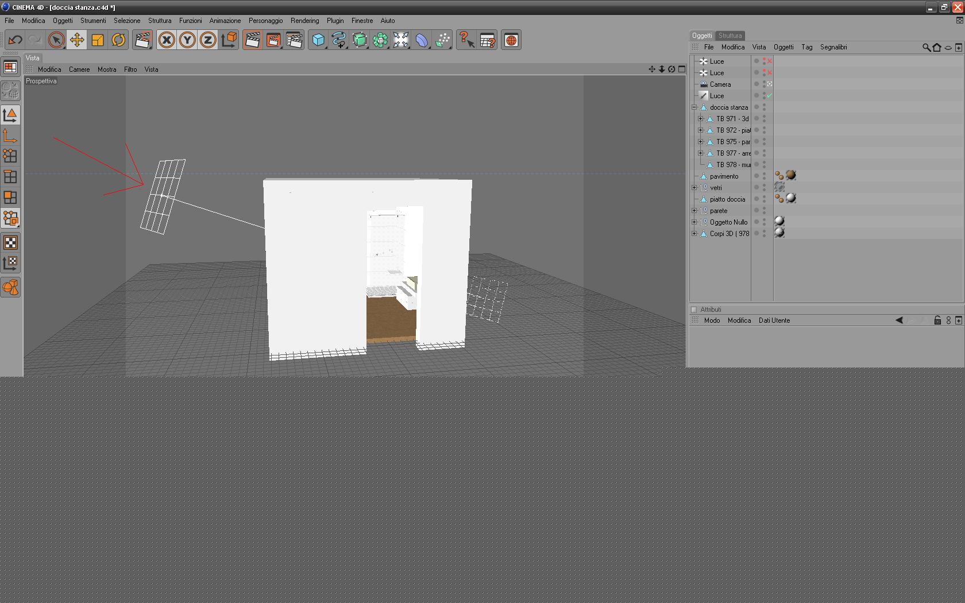Viewport: 965px width, 603px height.
Task: Toggle visibility dots for the pavimento object
Action: click(764, 176)
